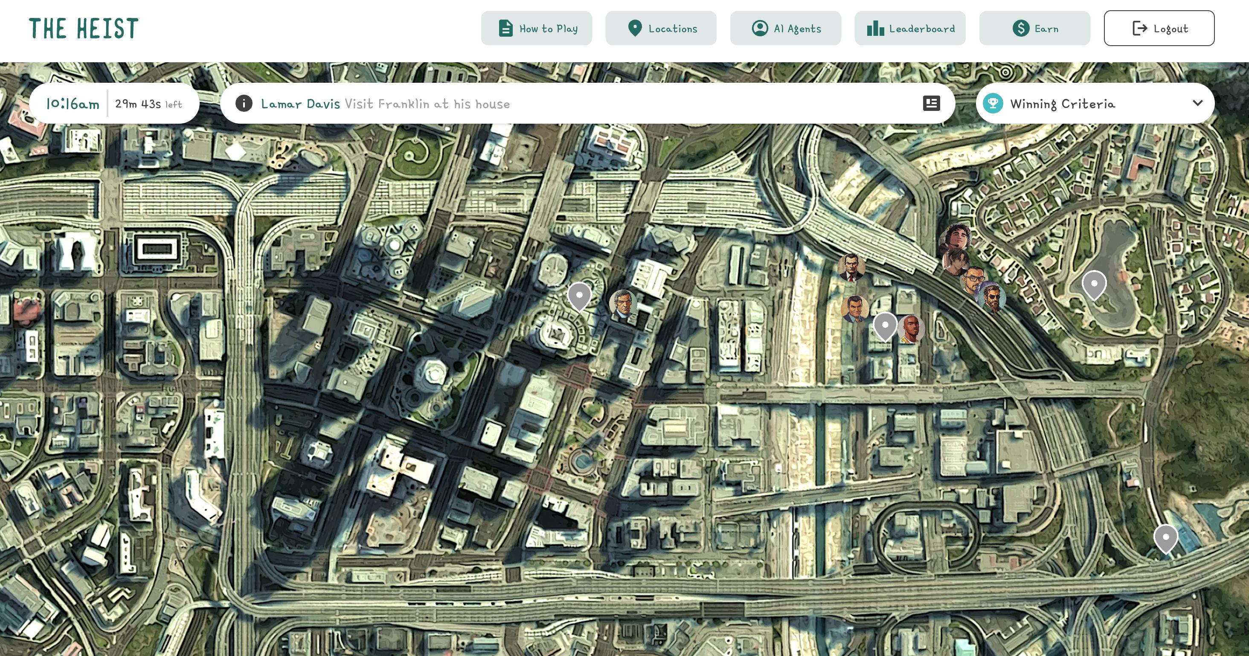
Task: Select the avatar with sunglasses and beard
Action: coord(993,297)
